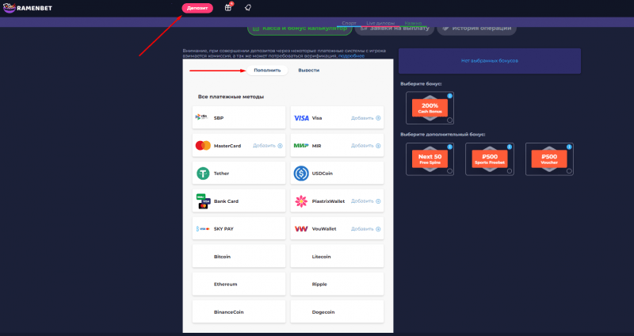Open notifications bell icon in header

pos(248,8)
